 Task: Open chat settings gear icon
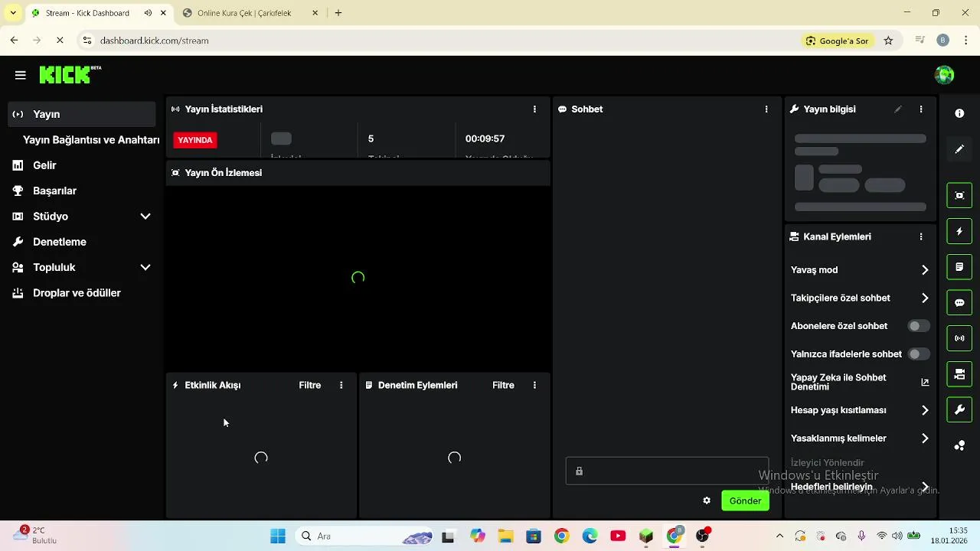(707, 500)
